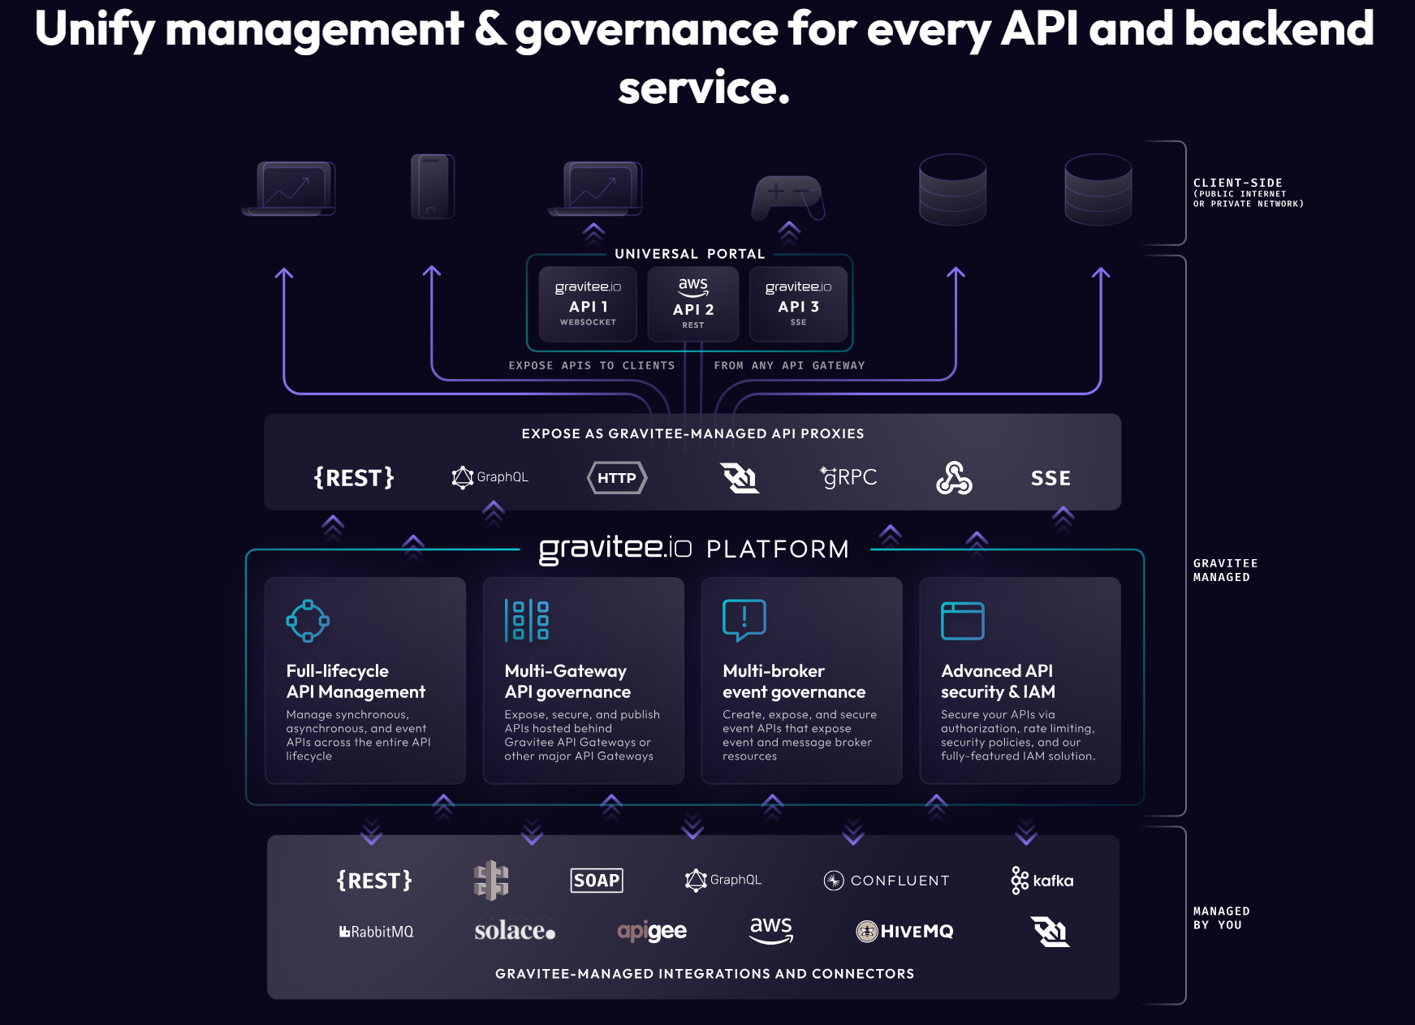Click the 'CLIENT-SIDE' label

1238,183
